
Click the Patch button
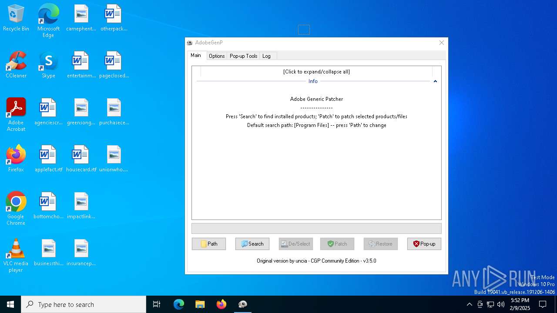pyautogui.click(x=337, y=244)
